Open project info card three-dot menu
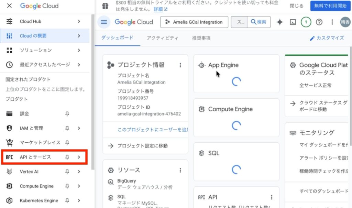This screenshot has width=352, height=208. click(x=180, y=65)
